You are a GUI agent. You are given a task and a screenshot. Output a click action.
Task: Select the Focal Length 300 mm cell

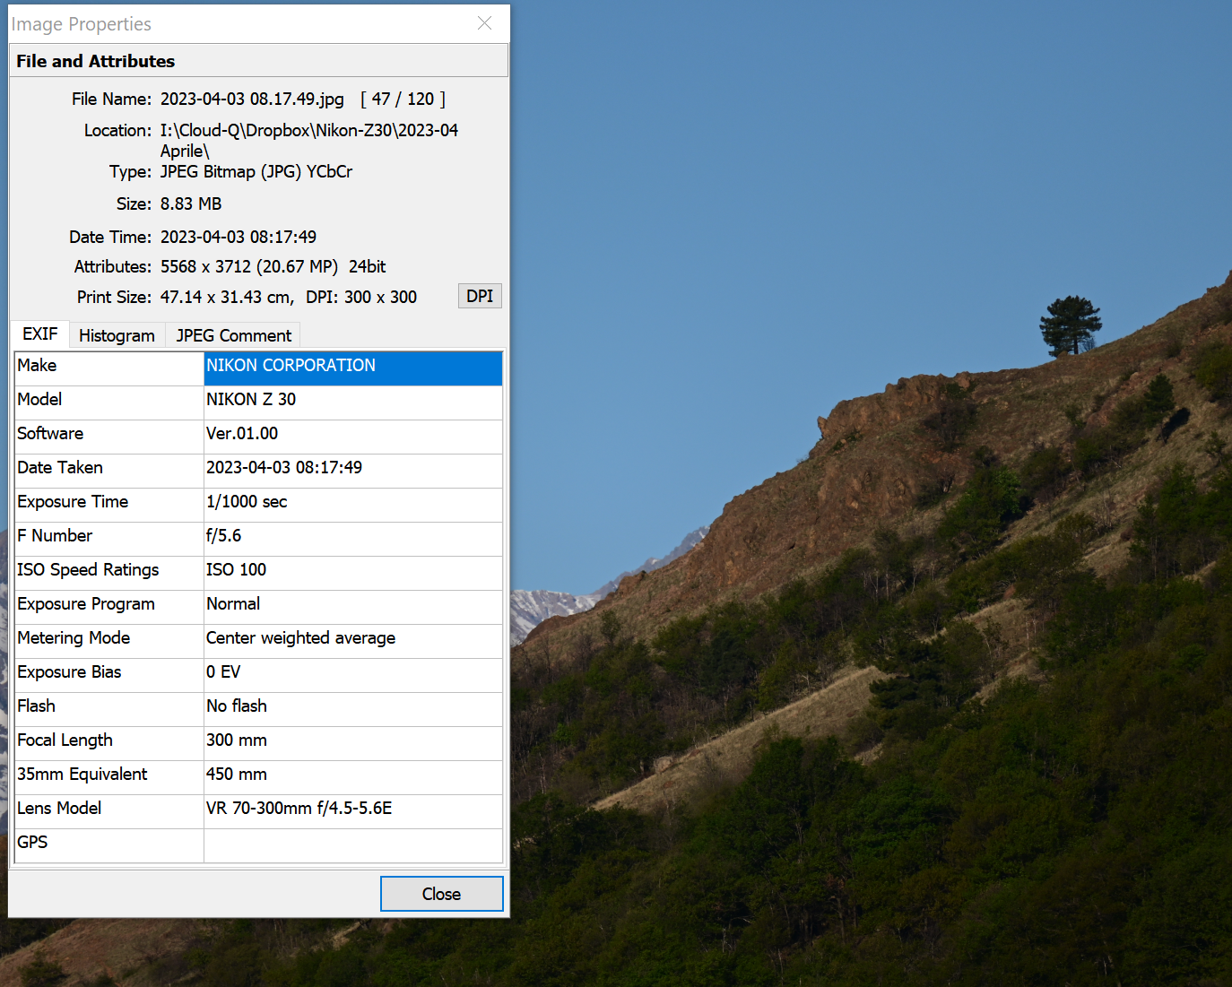pyautogui.click(x=352, y=740)
